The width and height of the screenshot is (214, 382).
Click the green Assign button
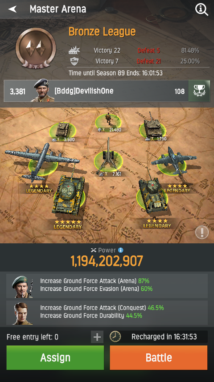55,358
